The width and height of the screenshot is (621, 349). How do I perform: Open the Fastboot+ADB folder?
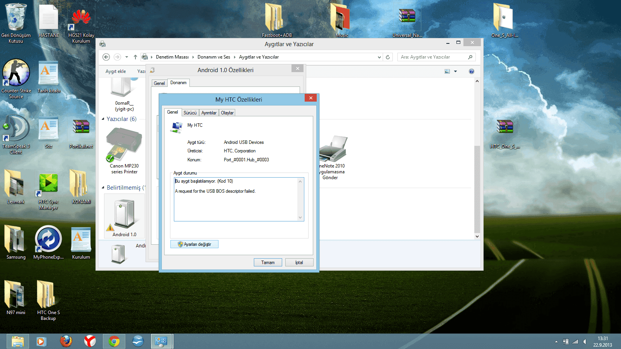click(x=276, y=21)
